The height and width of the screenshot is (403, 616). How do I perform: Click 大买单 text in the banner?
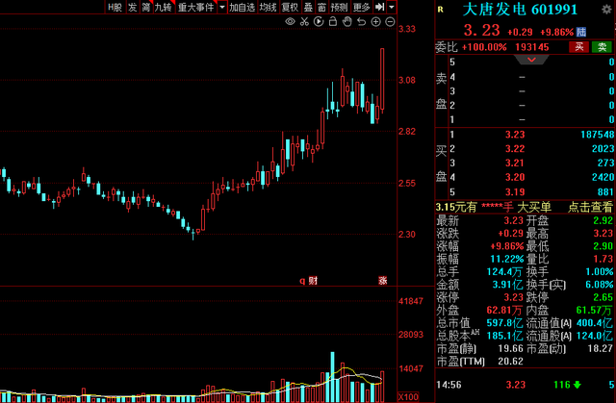click(x=534, y=207)
